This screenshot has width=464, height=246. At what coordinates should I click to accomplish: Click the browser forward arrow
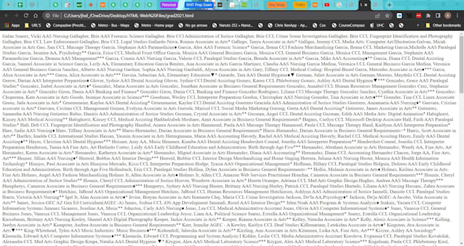coord(16,16)
